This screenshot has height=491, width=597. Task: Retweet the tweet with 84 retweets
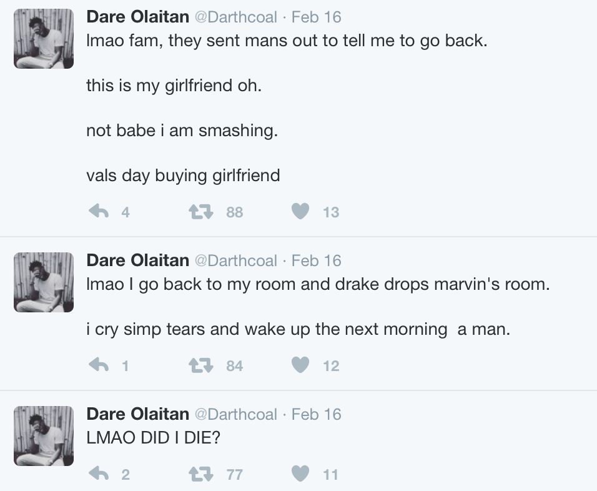pyautogui.click(x=201, y=365)
